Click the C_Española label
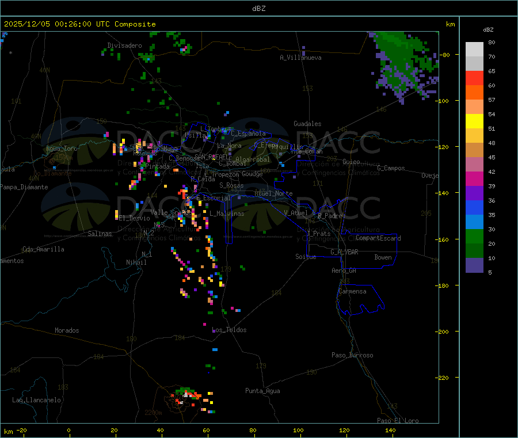Screen dimensions: 518x438 (248, 134)
